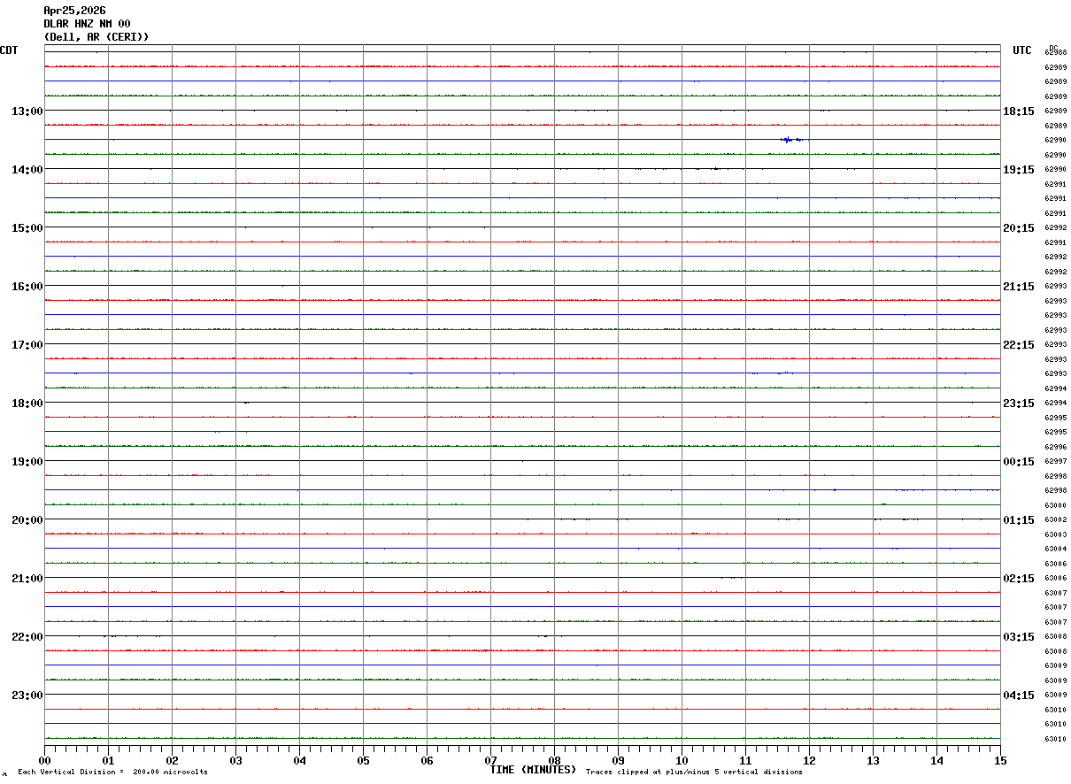Click the 01:15 UTC time label
Screen dimensions: 1071x784
(1019, 519)
